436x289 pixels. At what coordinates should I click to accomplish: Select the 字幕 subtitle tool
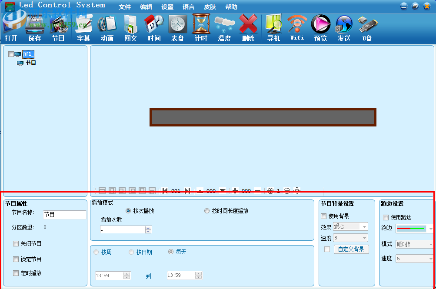[83, 27]
